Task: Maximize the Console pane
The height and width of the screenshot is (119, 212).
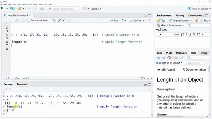Action: click(x=149, y=84)
